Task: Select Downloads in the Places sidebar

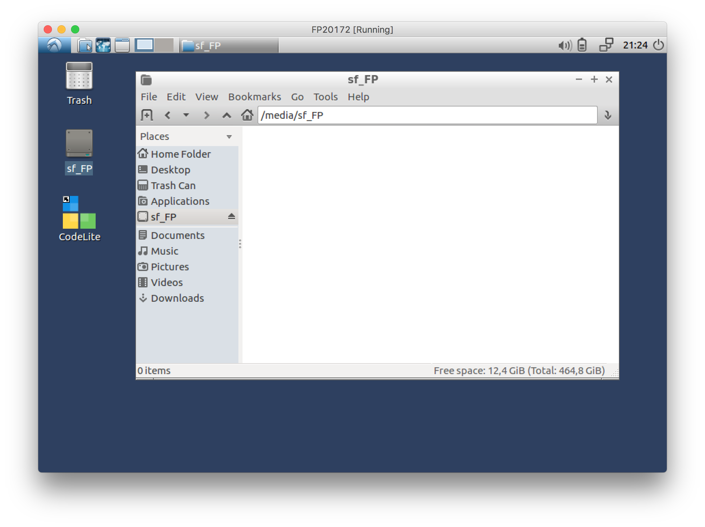Action: (177, 298)
